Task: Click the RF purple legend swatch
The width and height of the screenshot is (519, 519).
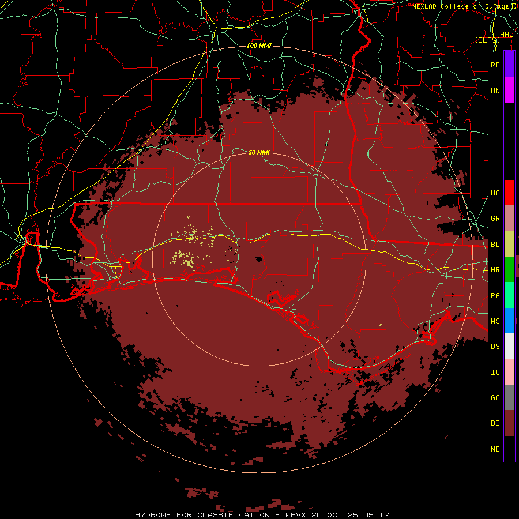Action: click(509, 65)
